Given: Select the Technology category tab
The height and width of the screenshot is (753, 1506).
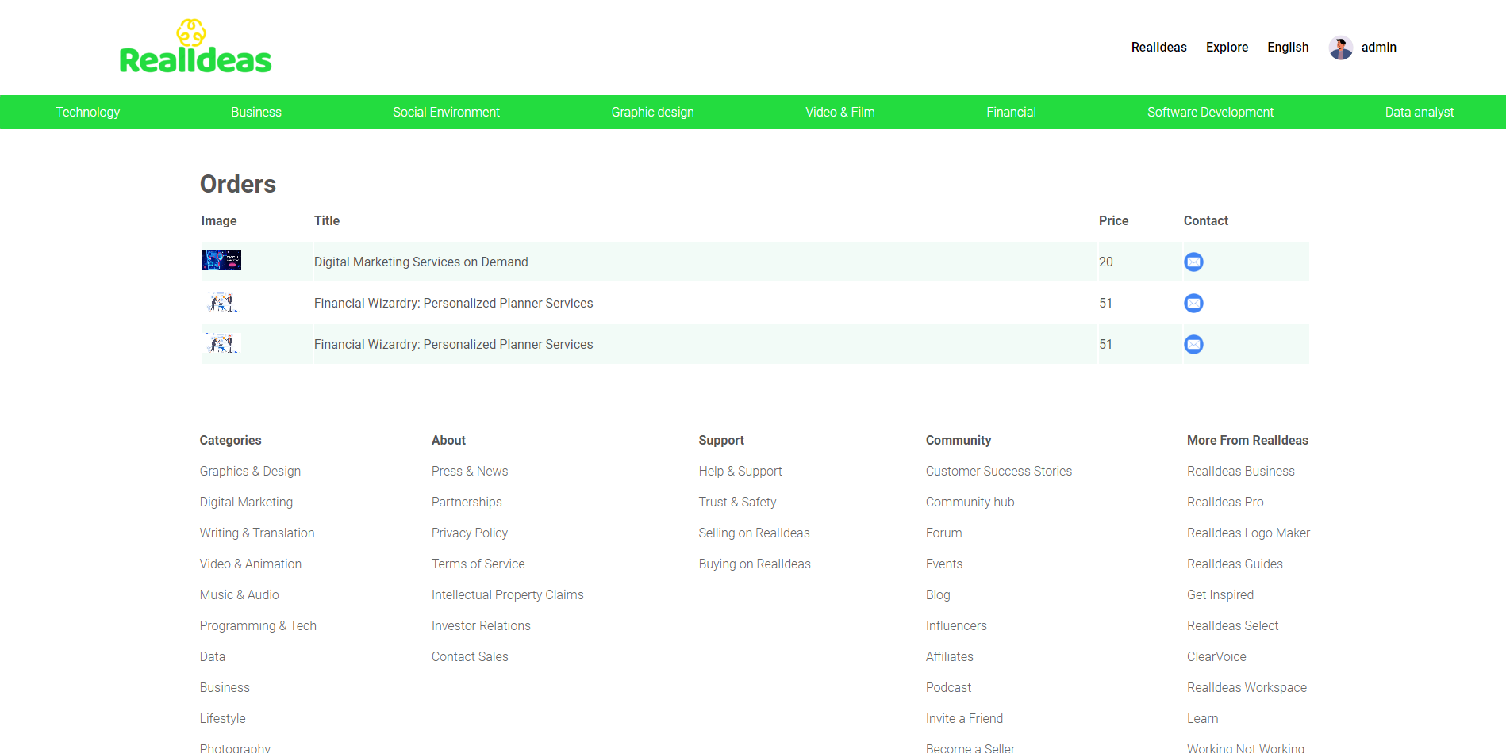Looking at the screenshot, I should coord(88,113).
